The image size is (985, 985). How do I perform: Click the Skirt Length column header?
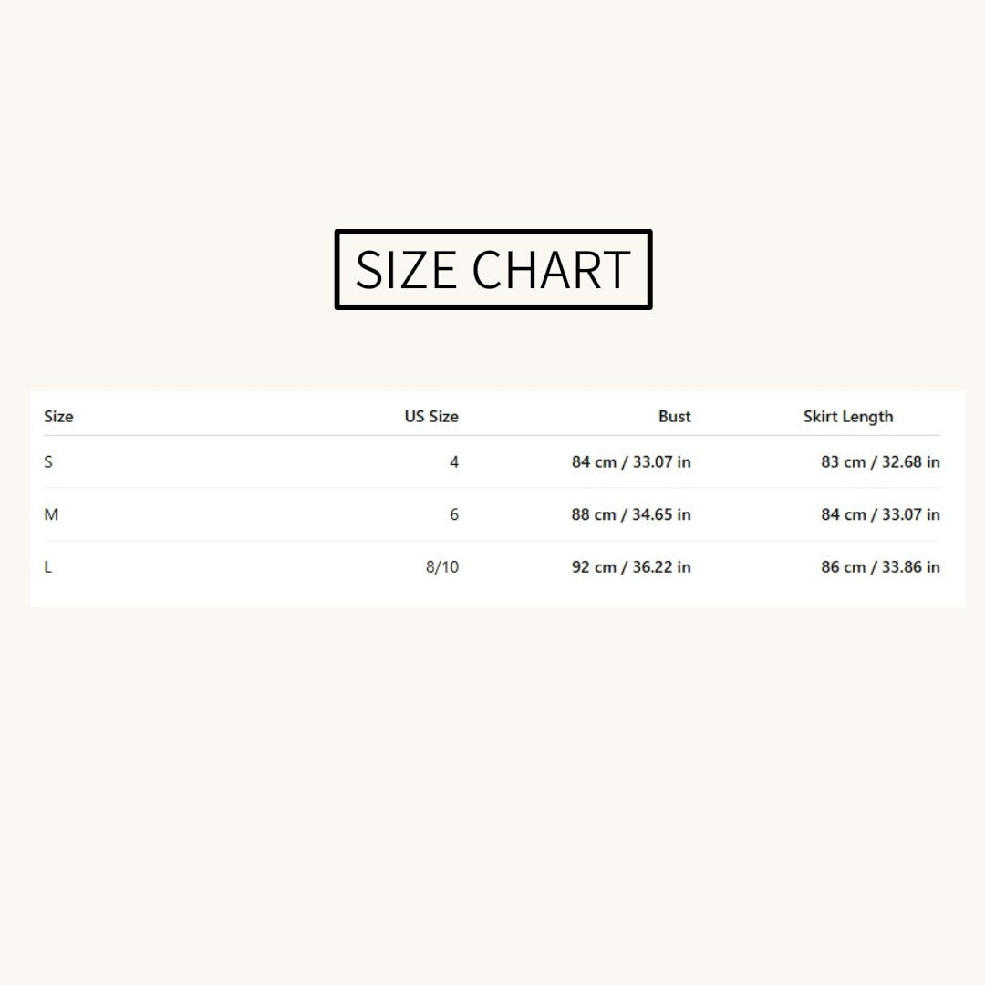click(848, 417)
